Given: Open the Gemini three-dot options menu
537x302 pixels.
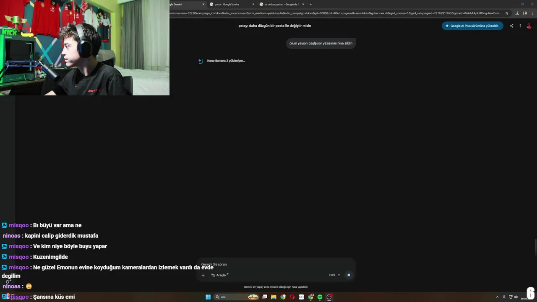Looking at the screenshot, I should coord(520,26).
